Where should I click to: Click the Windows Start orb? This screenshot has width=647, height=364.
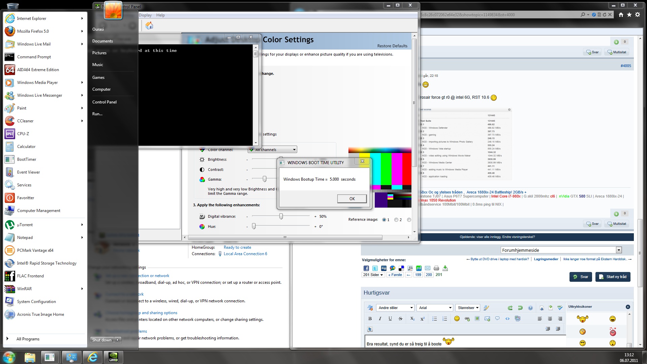tap(9, 357)
